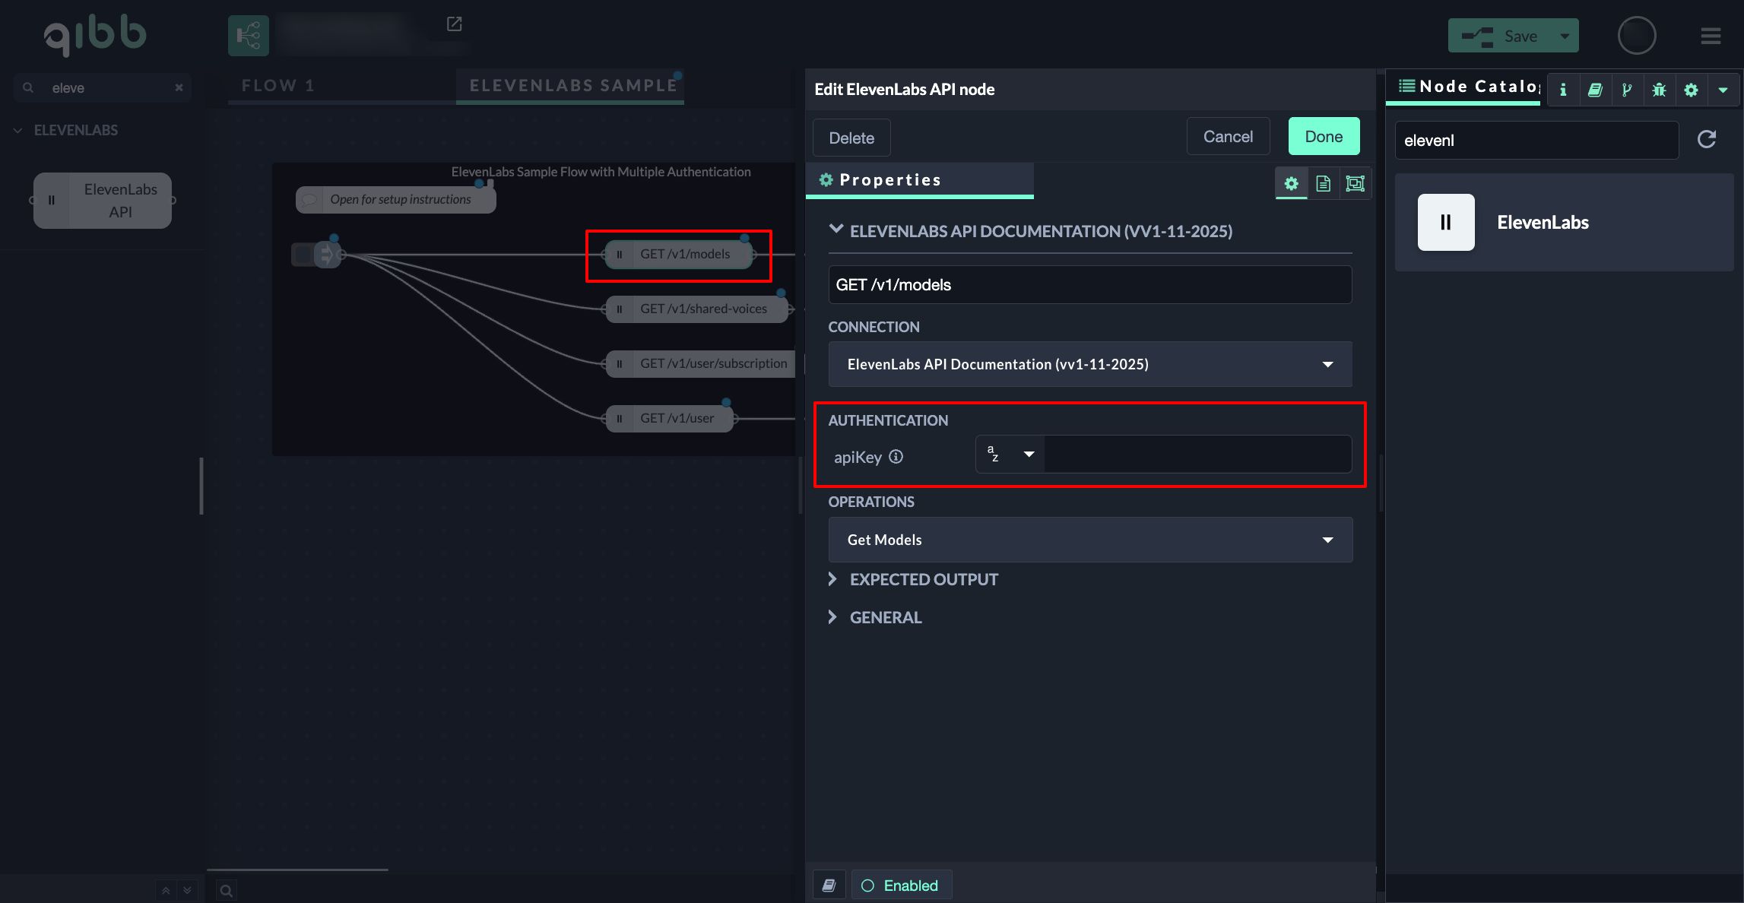Expand the General section

click(885, 617)
